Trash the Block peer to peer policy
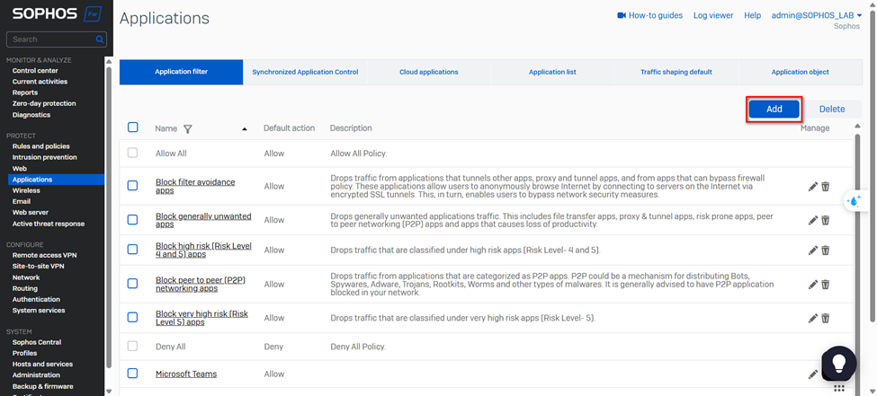 point(826,285)
